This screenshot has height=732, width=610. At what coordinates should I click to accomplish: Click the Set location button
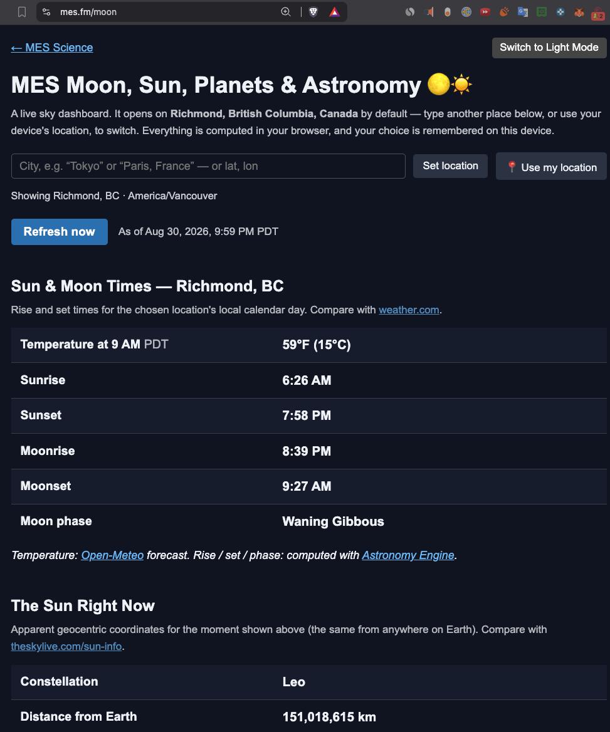(x=450, y=166)
